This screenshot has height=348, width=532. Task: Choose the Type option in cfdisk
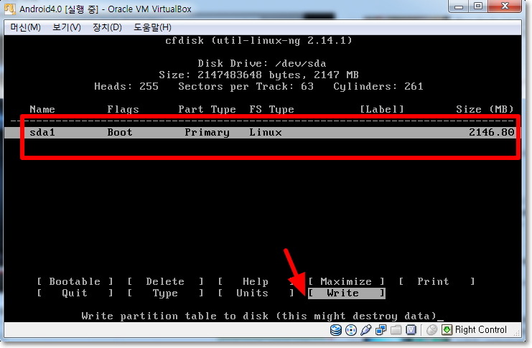165,293
